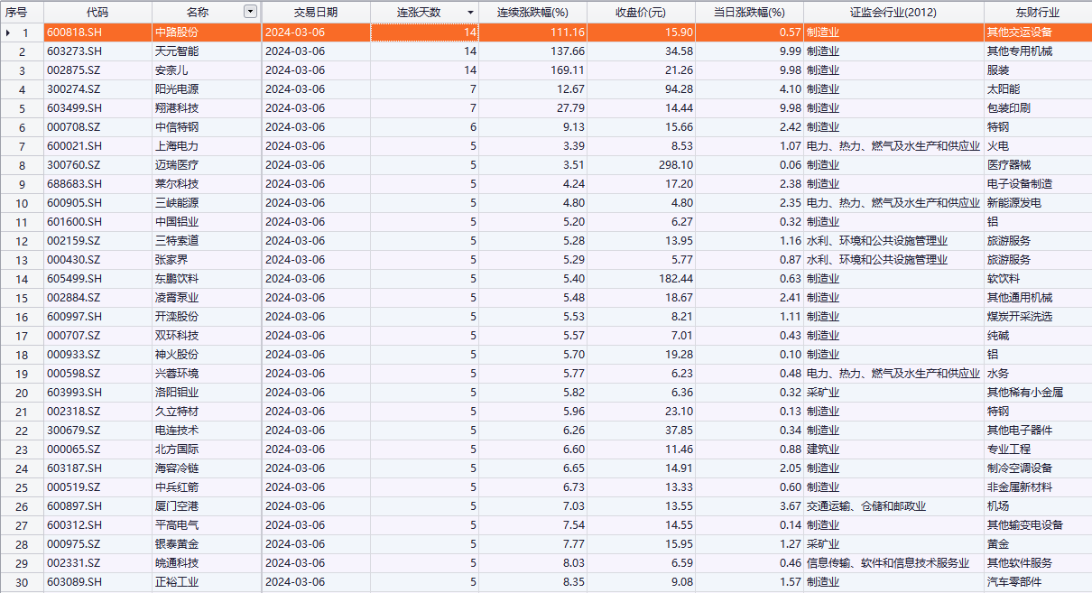The image size is (1092, 593).
Task: Select the 银泰黄金 name cell
Action: click(177, 544)
